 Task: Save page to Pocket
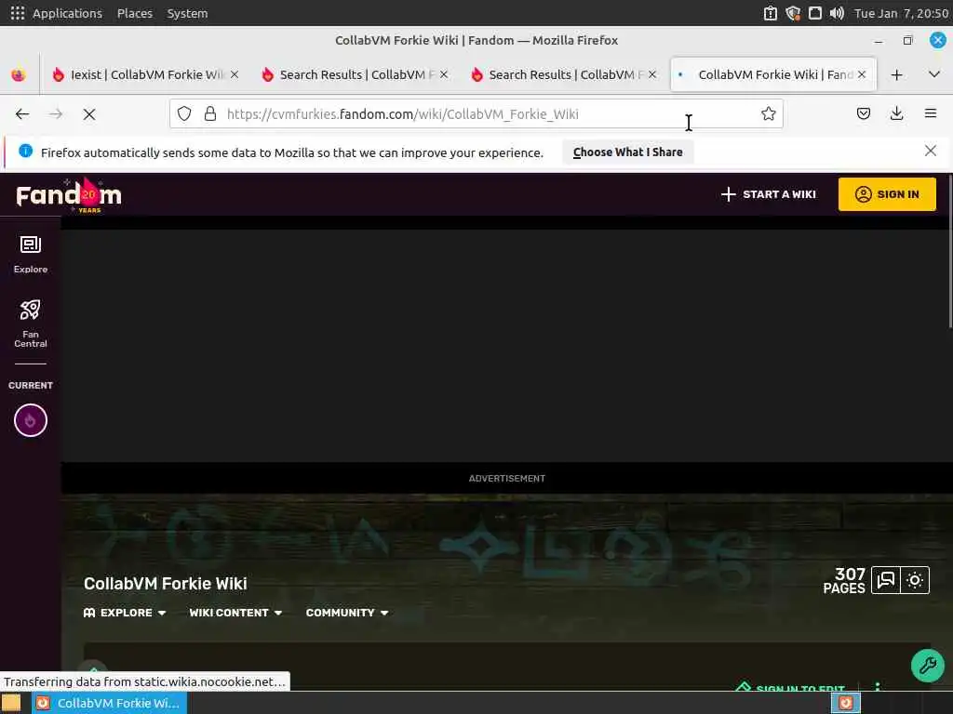863,113
